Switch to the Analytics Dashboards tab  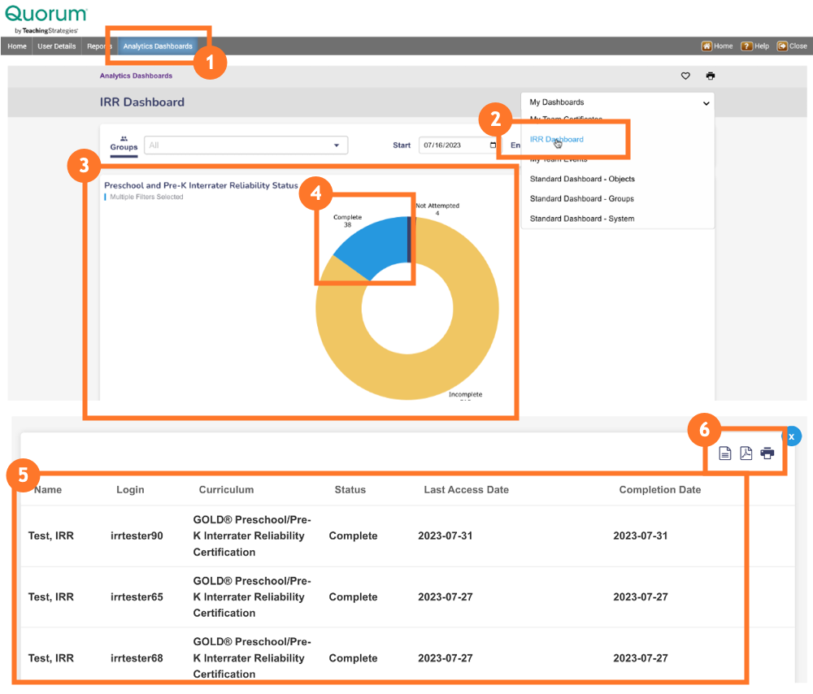coord(157,46)
